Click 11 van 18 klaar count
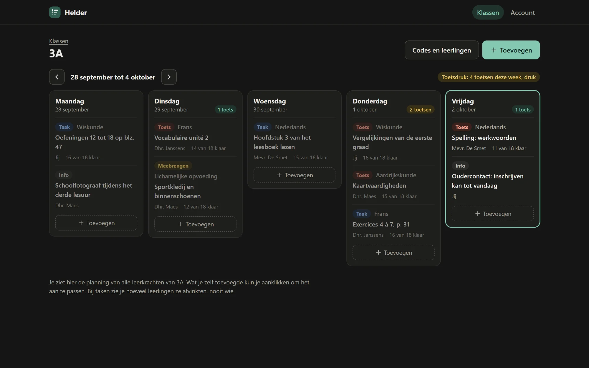589x368 pixels. tap(509, 148)
